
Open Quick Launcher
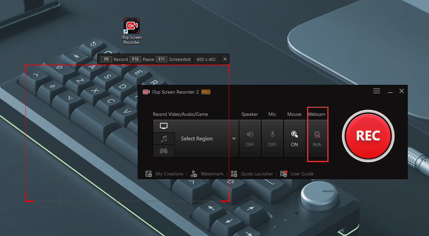pos(252,174)
